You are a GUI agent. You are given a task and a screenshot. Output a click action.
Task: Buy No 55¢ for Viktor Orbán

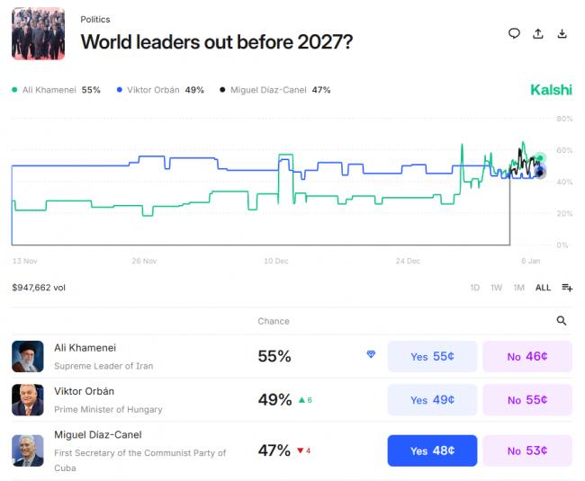pos(526,400)
